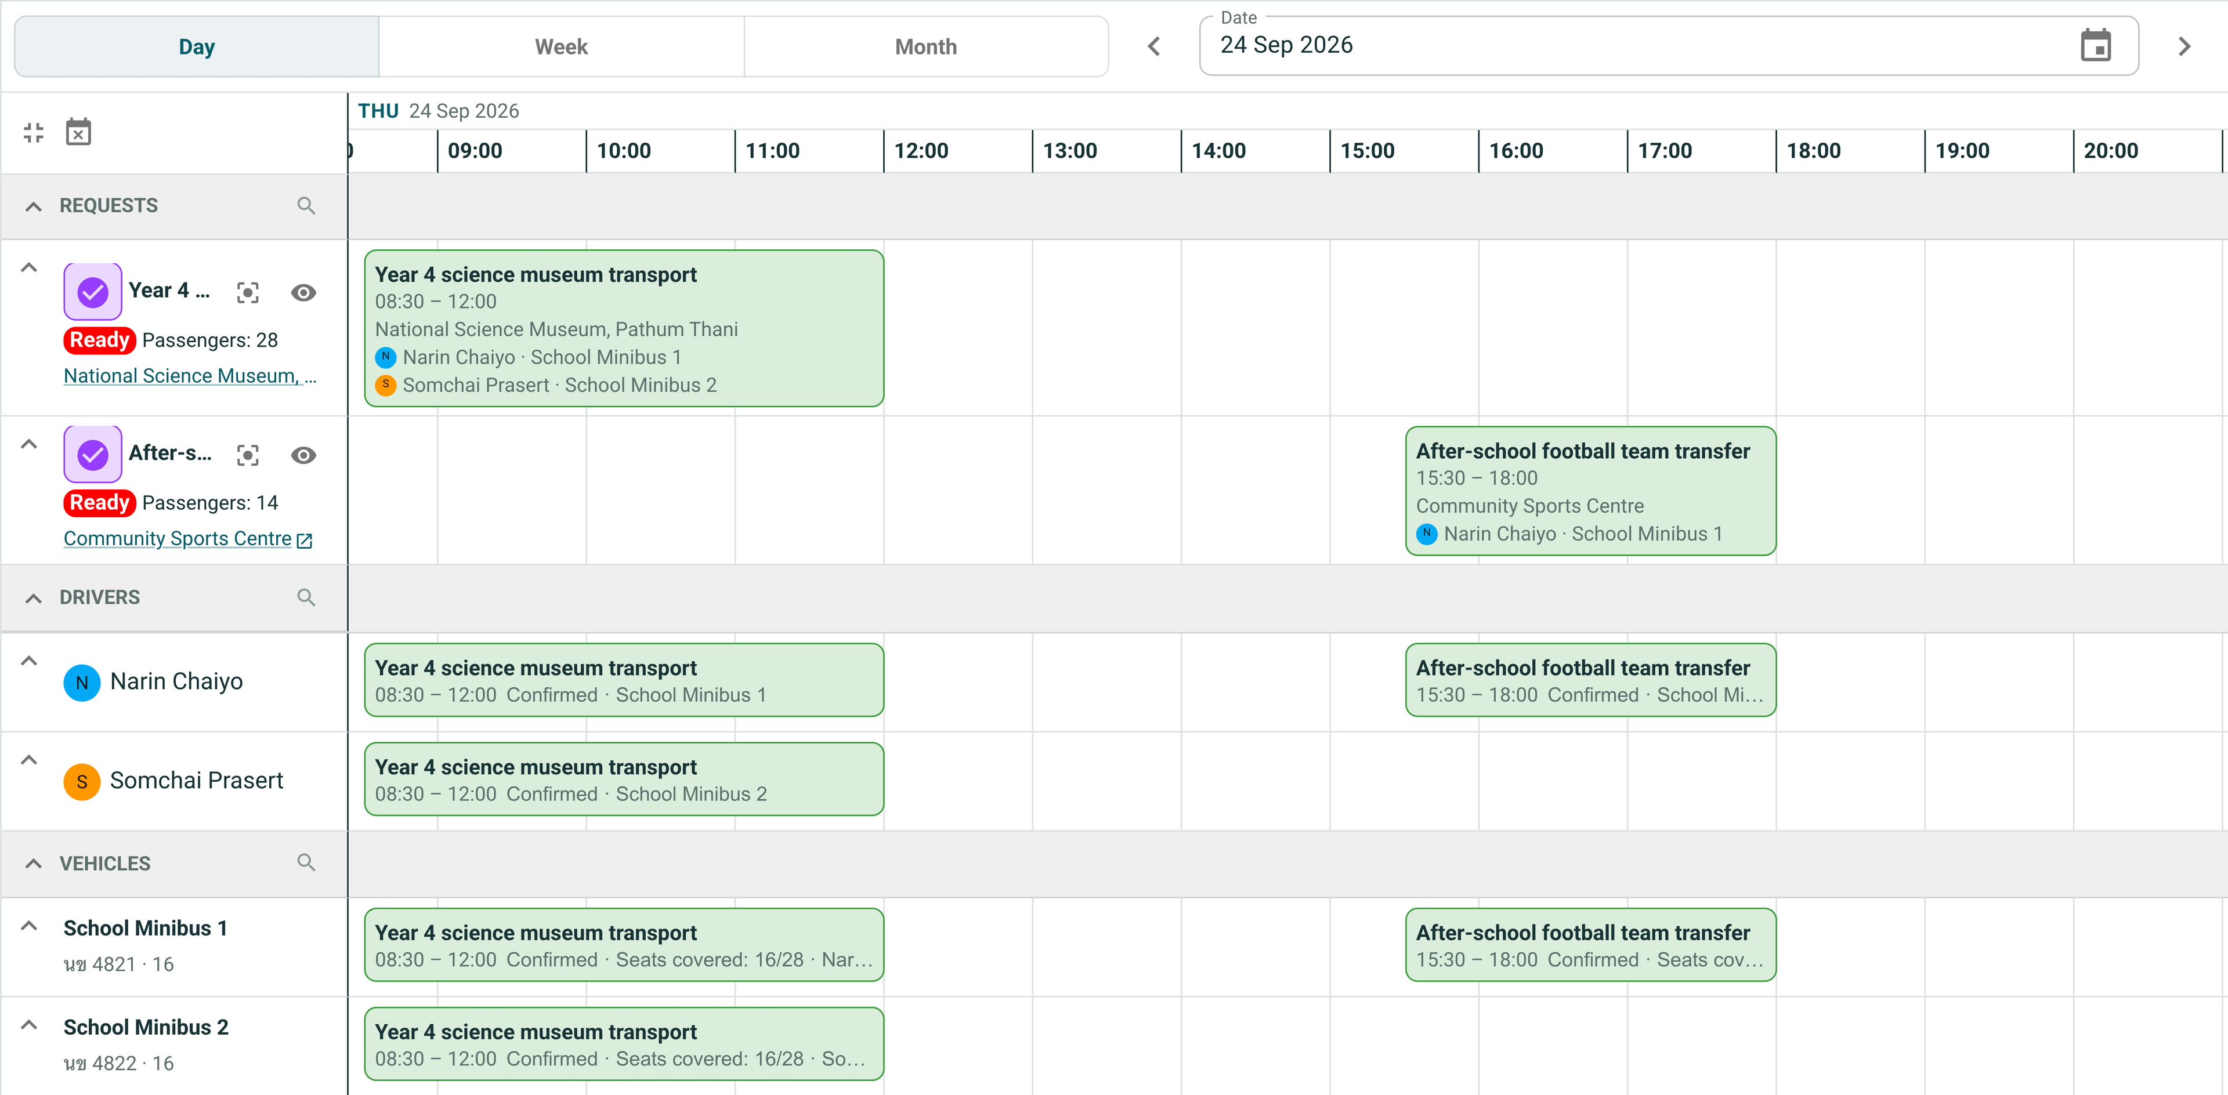Toggle visibility of the Year 4 request
The width and height of the screenshot is (2228, 1095).
(x=303, y=292)
